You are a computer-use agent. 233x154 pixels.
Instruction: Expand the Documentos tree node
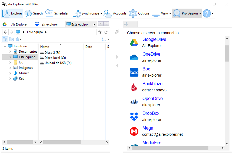click(10, 52)
